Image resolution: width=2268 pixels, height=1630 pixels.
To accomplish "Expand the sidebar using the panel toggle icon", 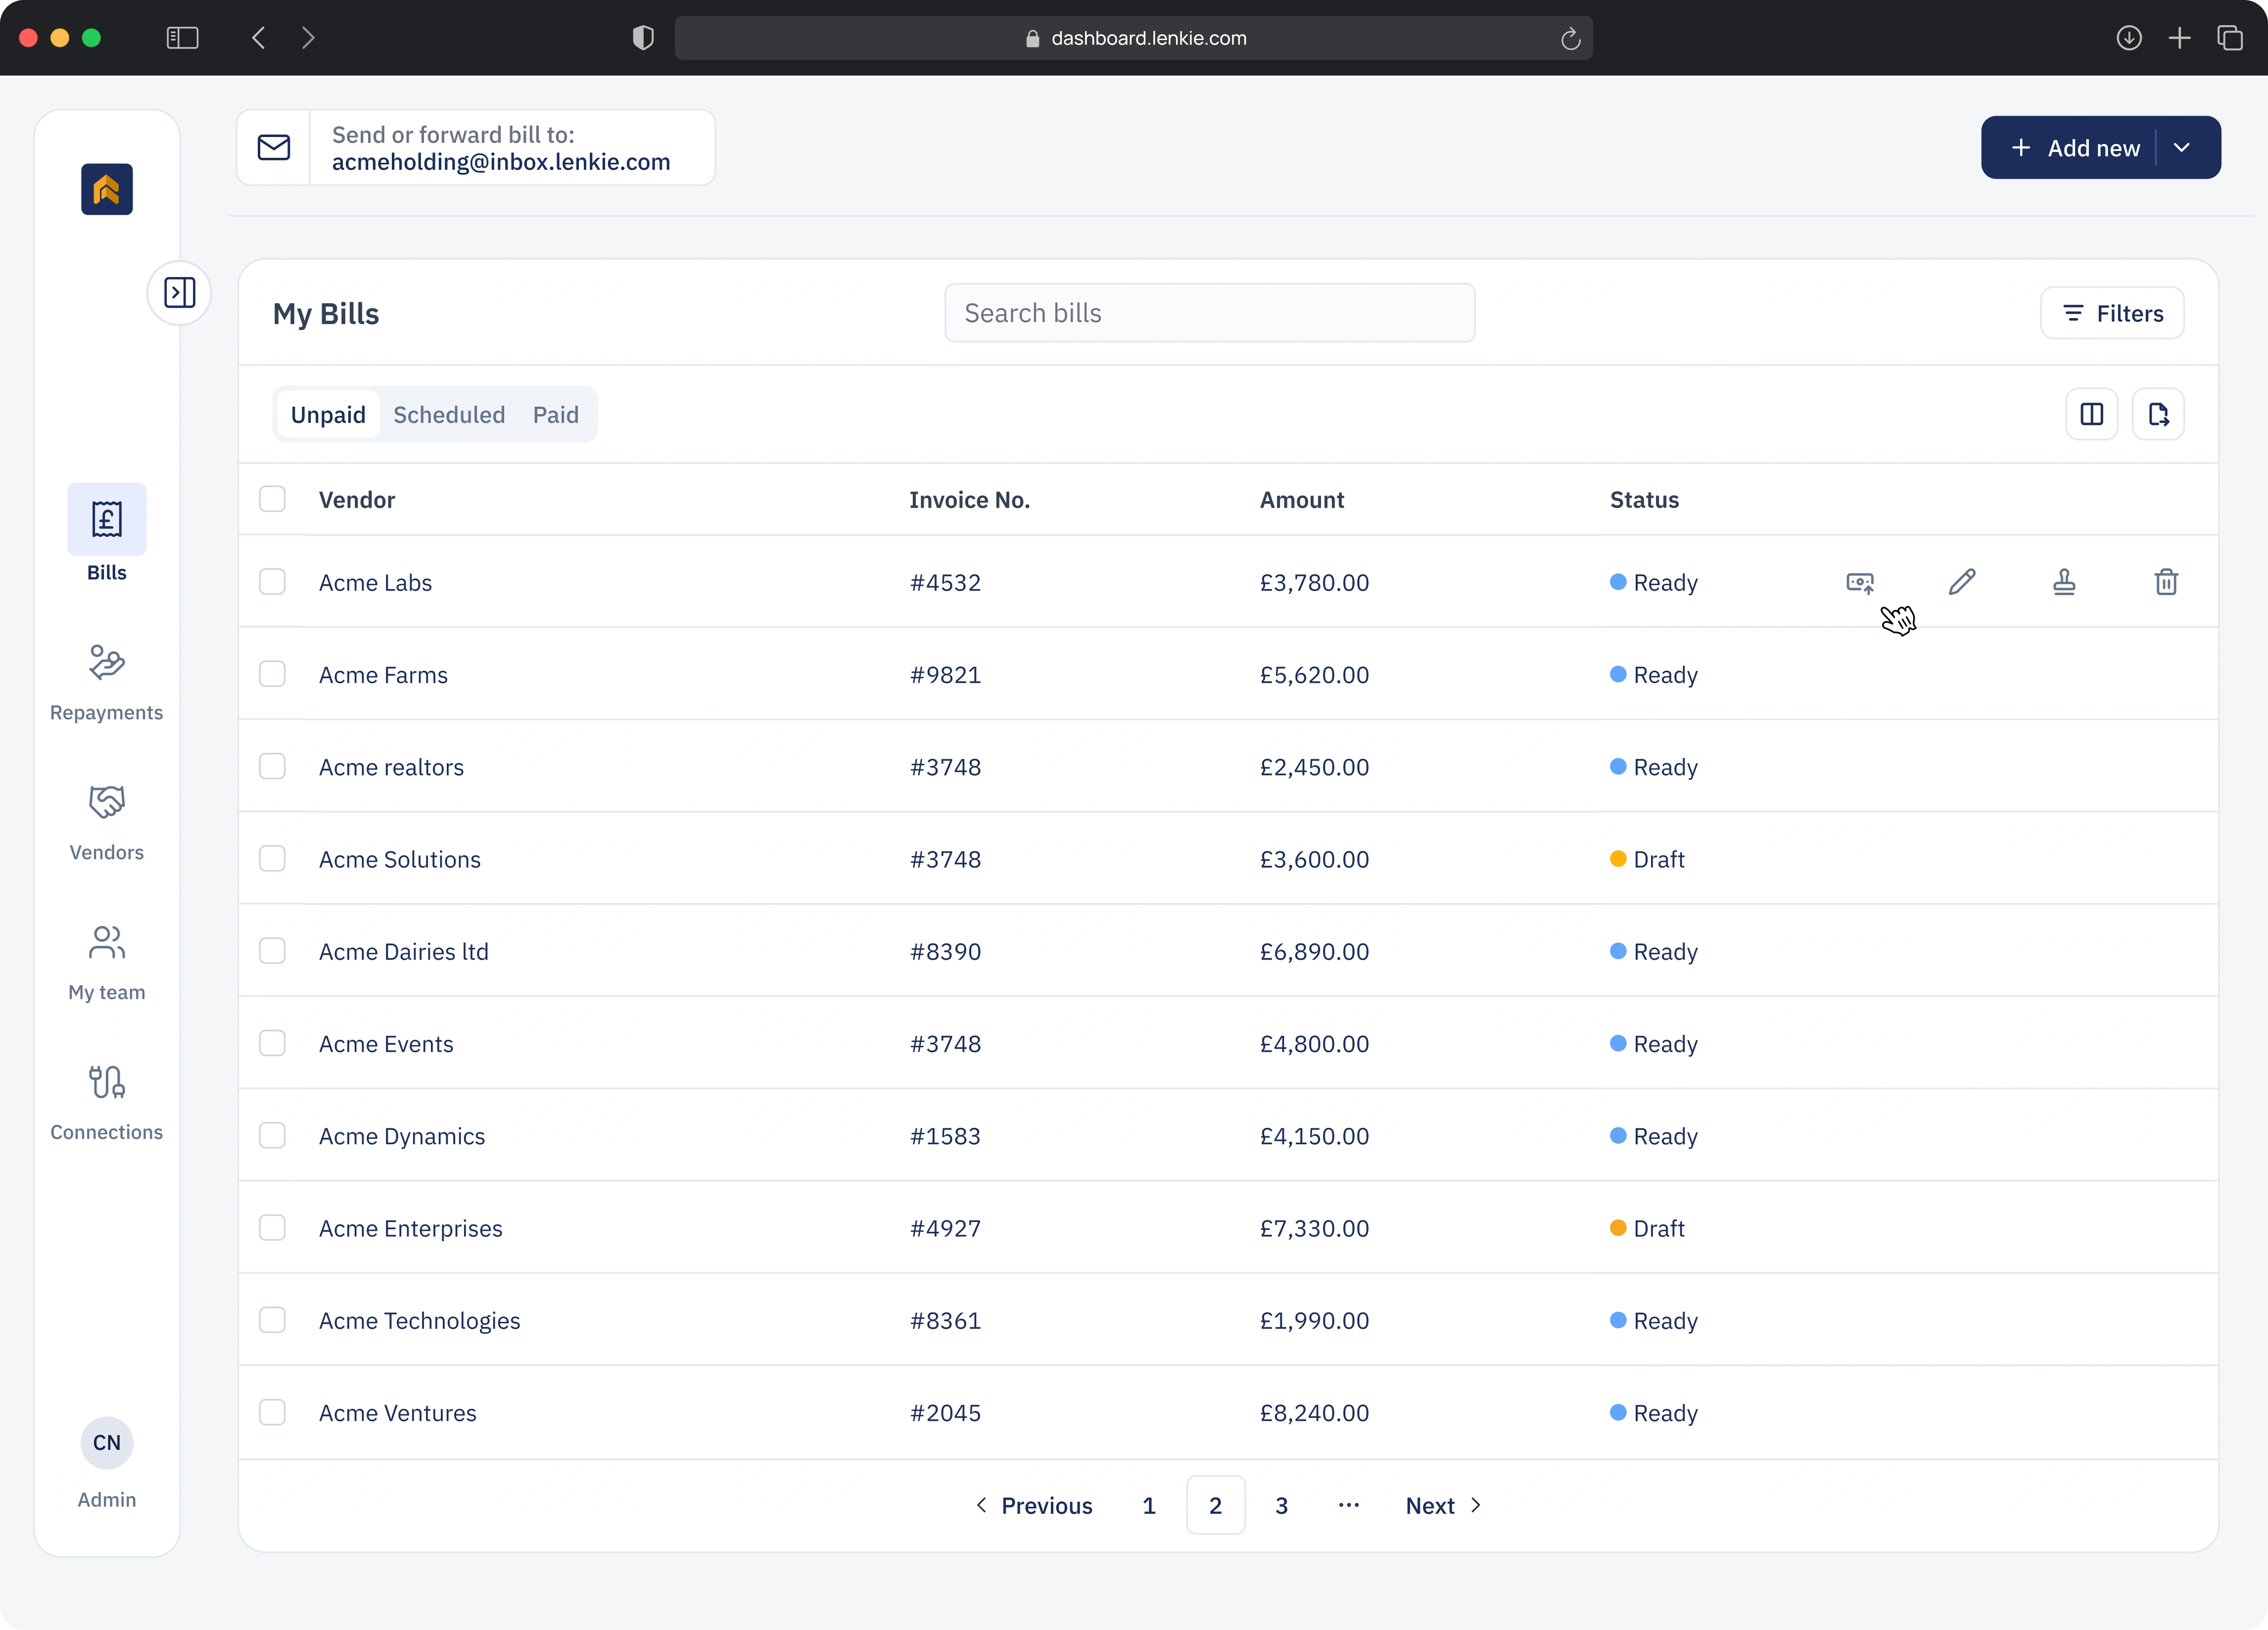I will [180, 293].
